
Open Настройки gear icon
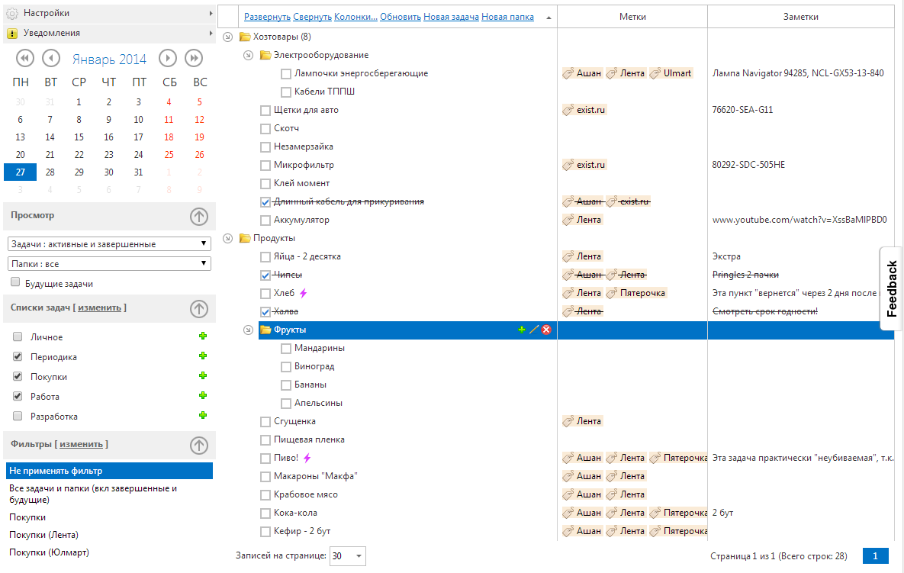pos(12,13)
